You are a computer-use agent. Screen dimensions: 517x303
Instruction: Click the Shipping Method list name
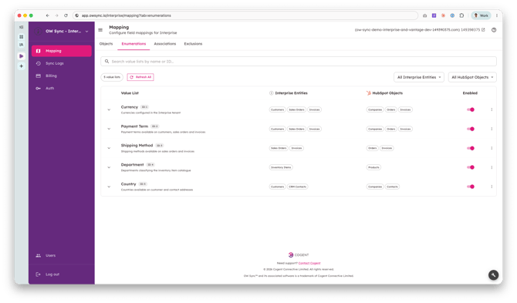coord(137,145)
